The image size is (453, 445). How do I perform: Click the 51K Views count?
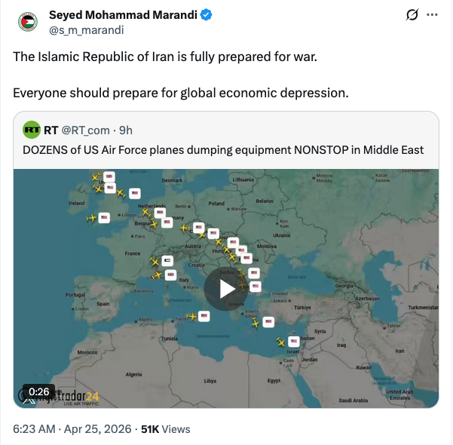click(165, 429)
